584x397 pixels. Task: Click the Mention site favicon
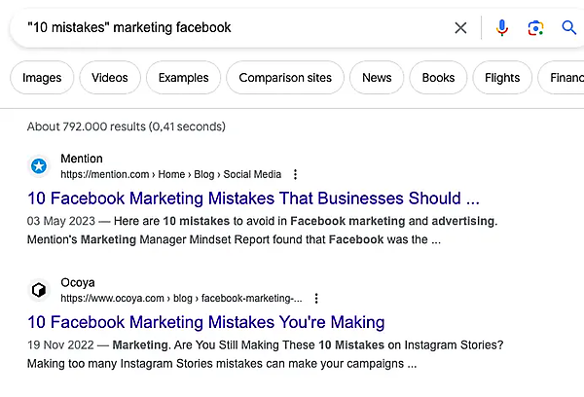point(39,166)
